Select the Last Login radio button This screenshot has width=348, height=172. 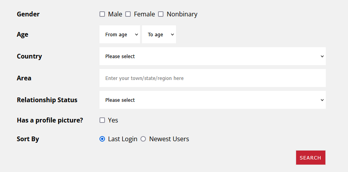(102, 139)
